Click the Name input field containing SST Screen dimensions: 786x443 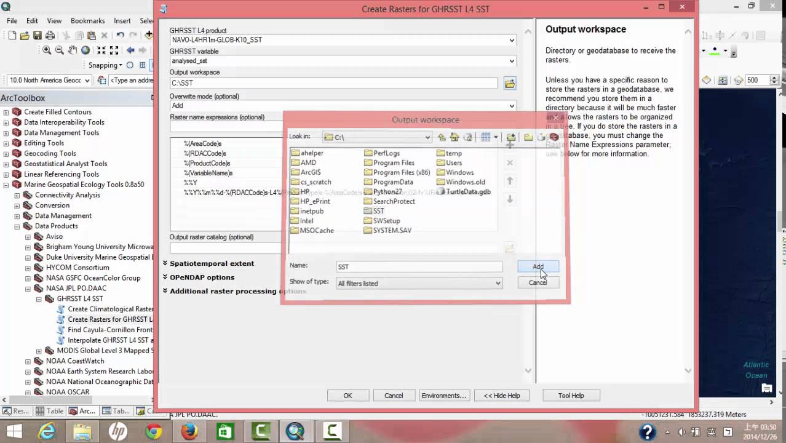(419, 266)
